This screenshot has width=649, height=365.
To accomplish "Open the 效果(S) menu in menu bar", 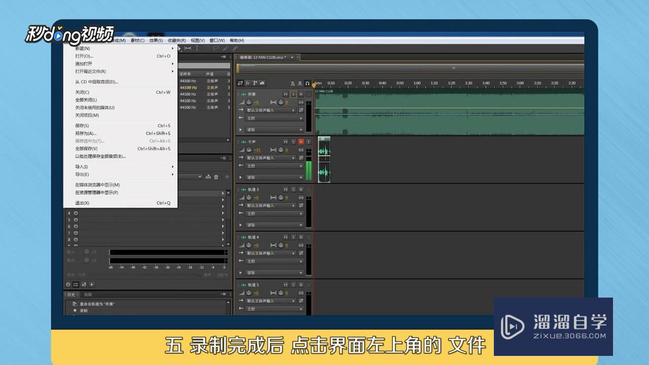I will [x=156, y=41].
